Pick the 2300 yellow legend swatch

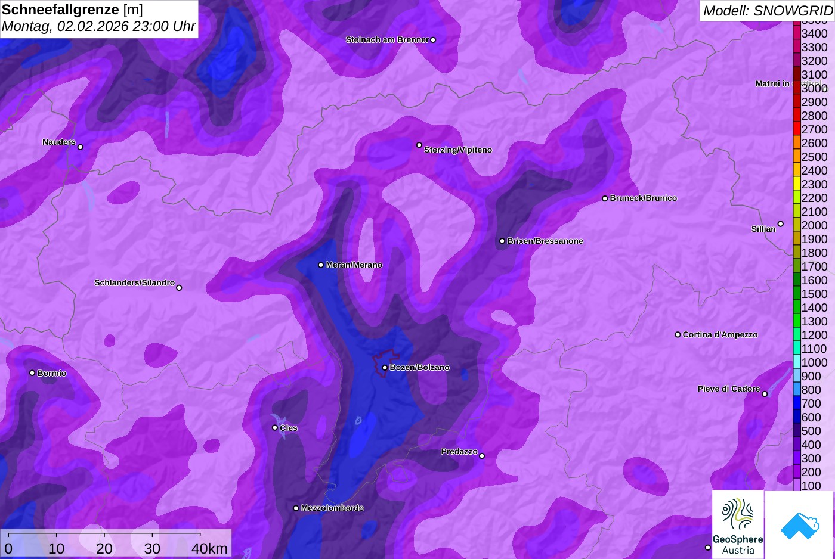[x=797, y=184]
